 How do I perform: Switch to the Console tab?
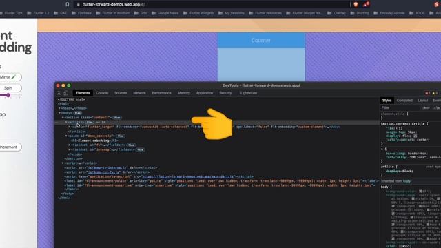tap(102, 93)
